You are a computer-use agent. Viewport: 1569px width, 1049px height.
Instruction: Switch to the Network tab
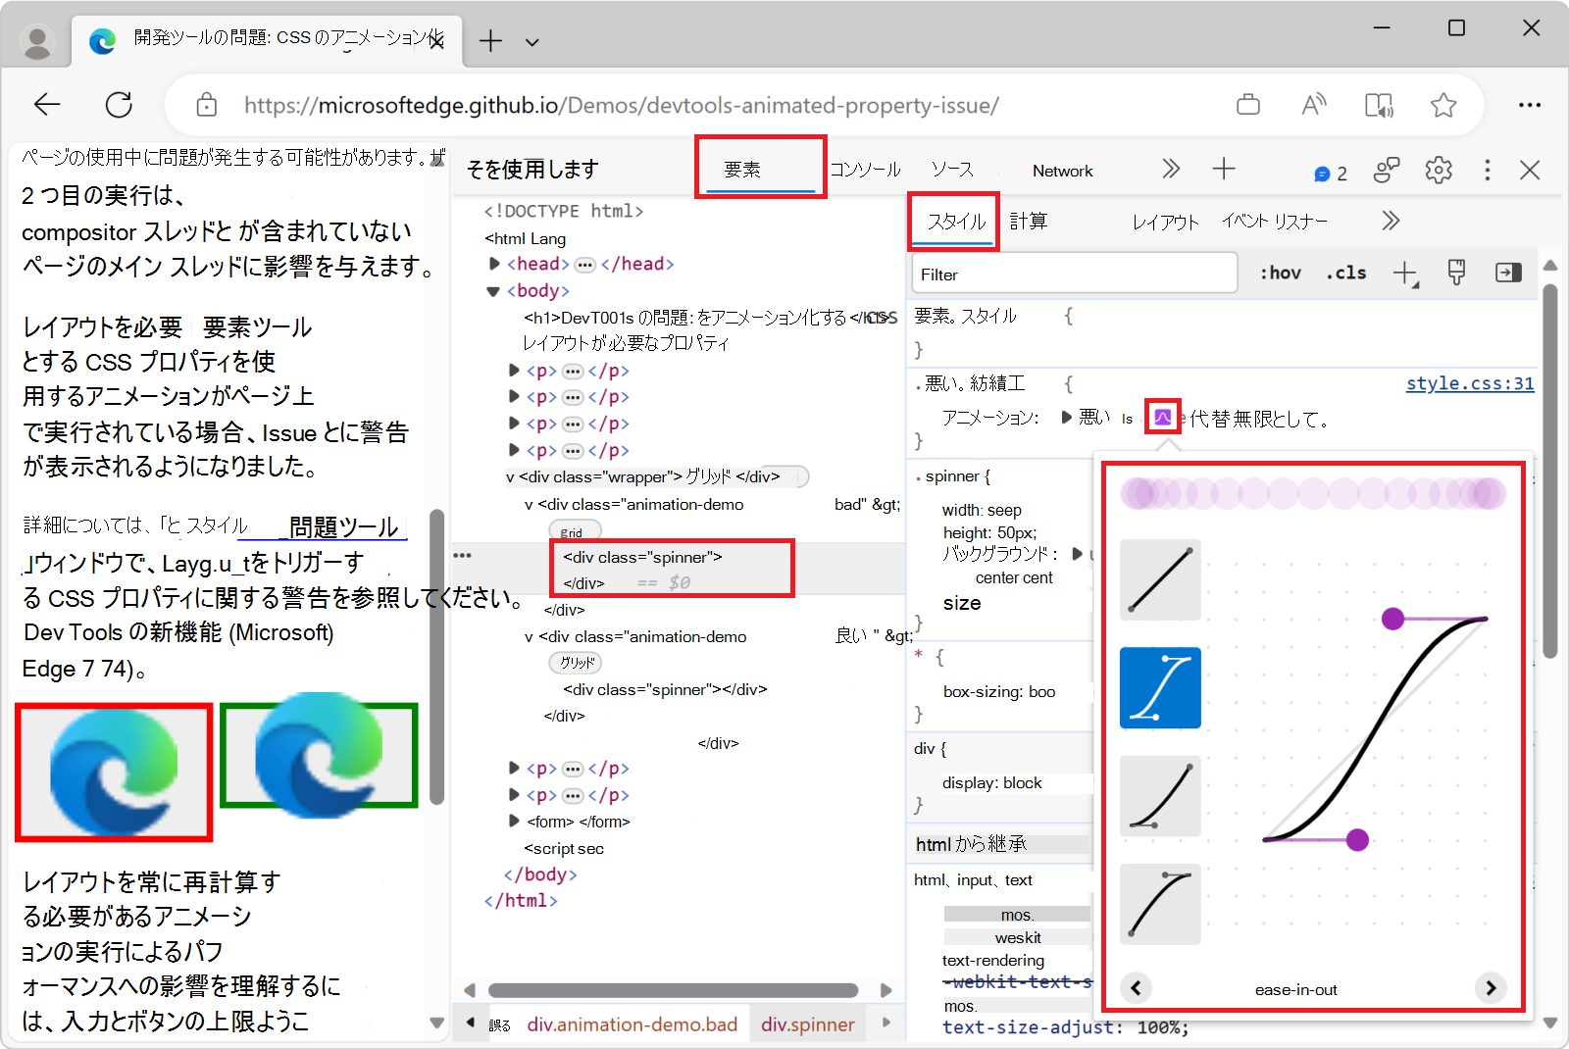pyautogui.click(x=1062, y=171)
